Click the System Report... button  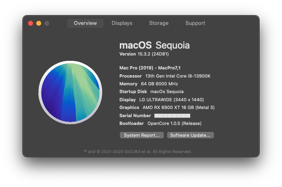pos(142,135)
